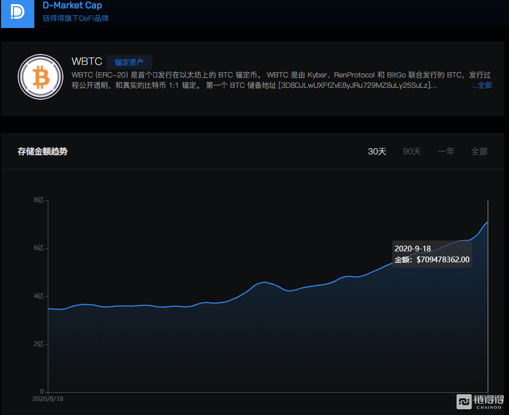Viewport: 509px width, 415px height.
Task: Switch chart range to 90天
Action: 412,151
